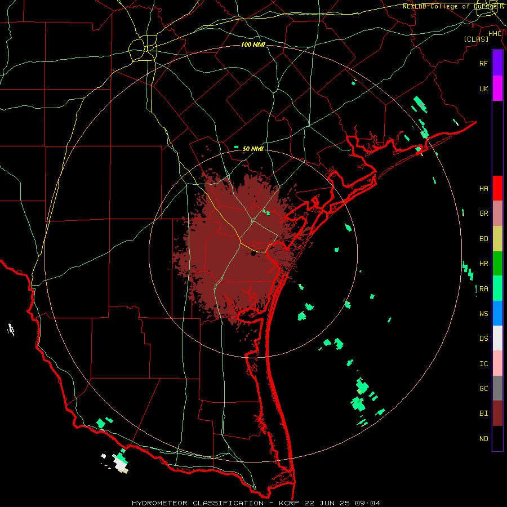Click the RA legend label

coord(483,289)
